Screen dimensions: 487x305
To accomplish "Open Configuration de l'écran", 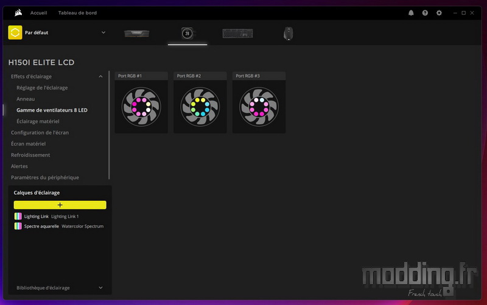I will click(40, 132).
